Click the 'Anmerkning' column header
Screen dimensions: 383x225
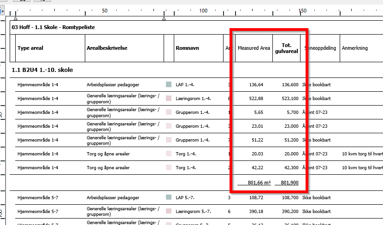[354, 48]
